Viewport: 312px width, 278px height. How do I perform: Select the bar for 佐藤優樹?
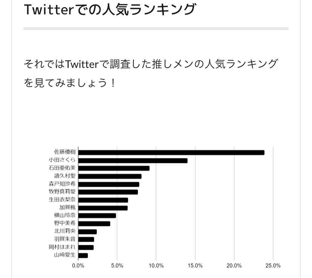(x=171, y=152)
